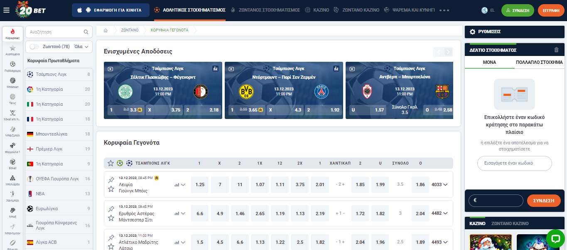Open the ΡΥΘΜΙΣΕΙΣ settings gear icon
The height and width of the screenshot is (250, 567).
coord(472,32)
